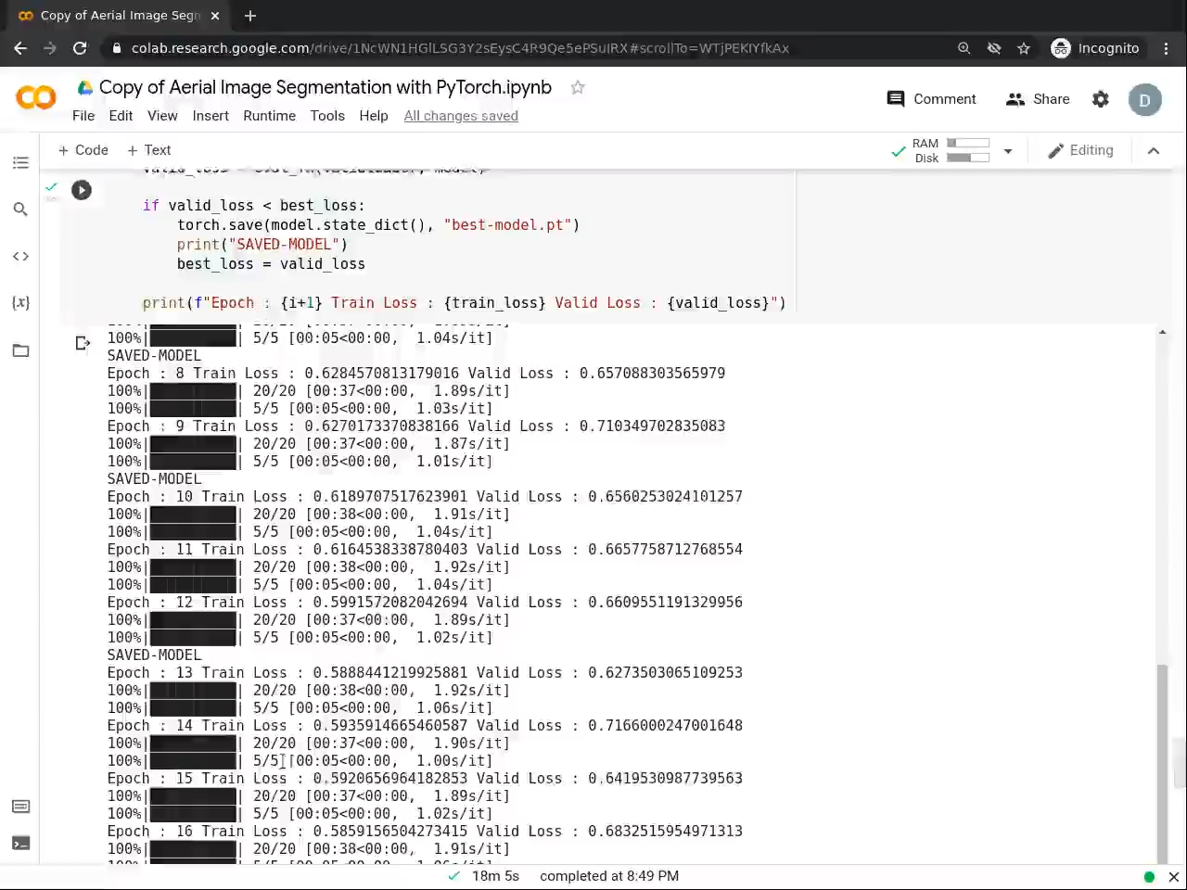Click the cell output clear icon
Viewport: 1187px width, 890px height.
tap(83, 343)
